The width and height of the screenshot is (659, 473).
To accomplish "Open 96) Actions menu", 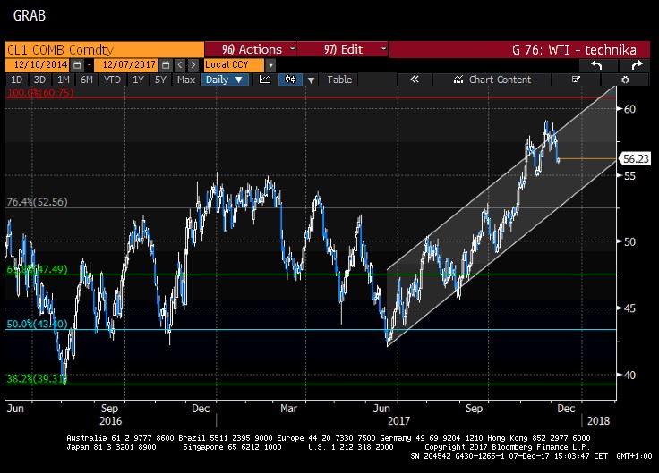I will pos(251,49).
